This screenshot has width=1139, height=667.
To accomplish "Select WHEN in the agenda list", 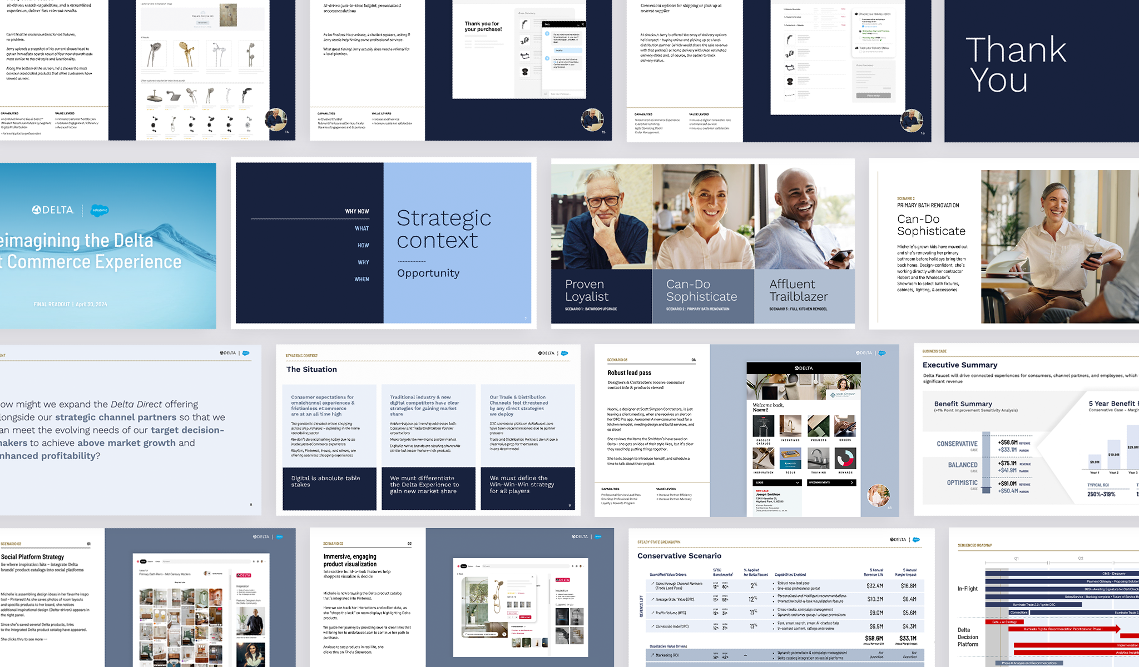I will pos(361,279).
